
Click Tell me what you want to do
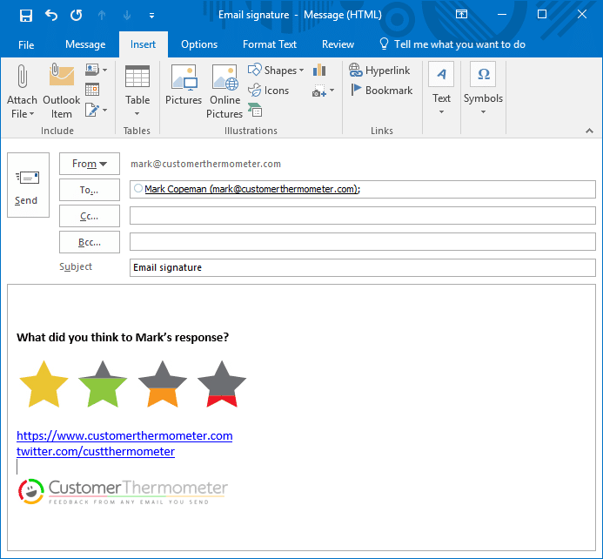(452, 44)
